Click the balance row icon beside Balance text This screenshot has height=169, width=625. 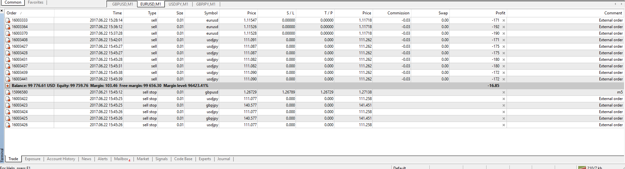pyautogui.click(x=8, y=86)
